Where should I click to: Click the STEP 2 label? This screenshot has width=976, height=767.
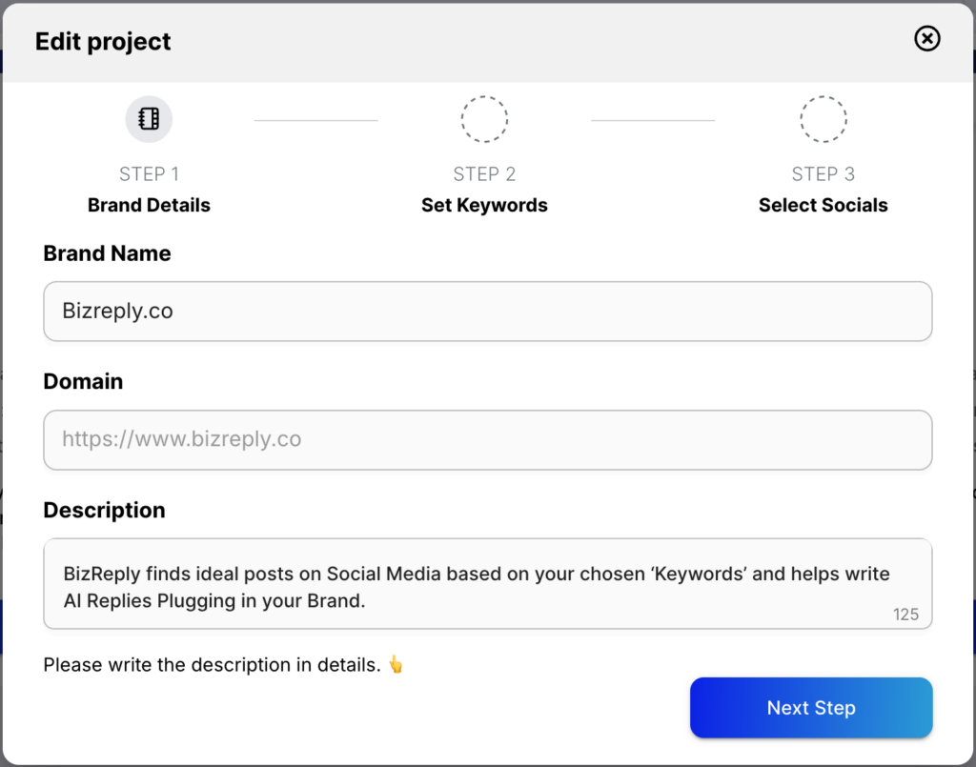pos(484,173)
